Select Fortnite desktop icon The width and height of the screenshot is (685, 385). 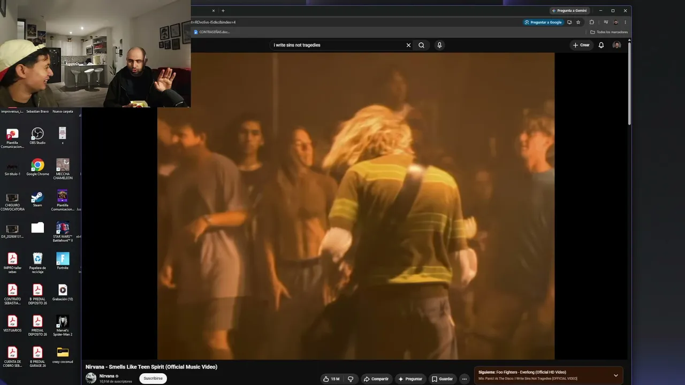tap(63, 261)
